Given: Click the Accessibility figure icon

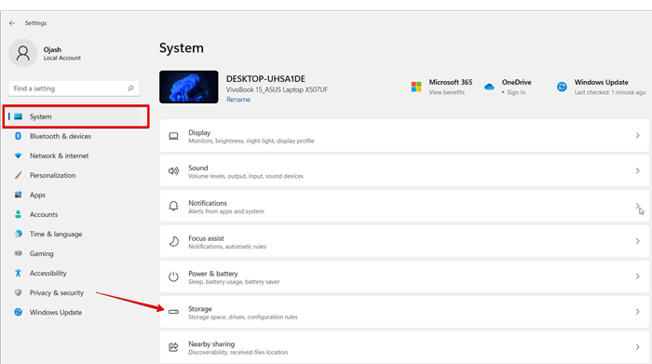Looking at the screenshot, I should pos(18,273).
